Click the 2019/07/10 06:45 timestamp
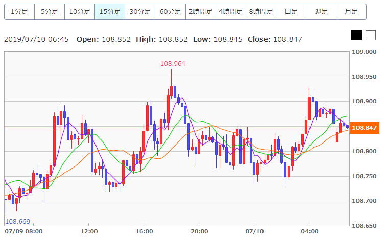Image resolution: width=382 pixels, height=238 pixels. 37,39
